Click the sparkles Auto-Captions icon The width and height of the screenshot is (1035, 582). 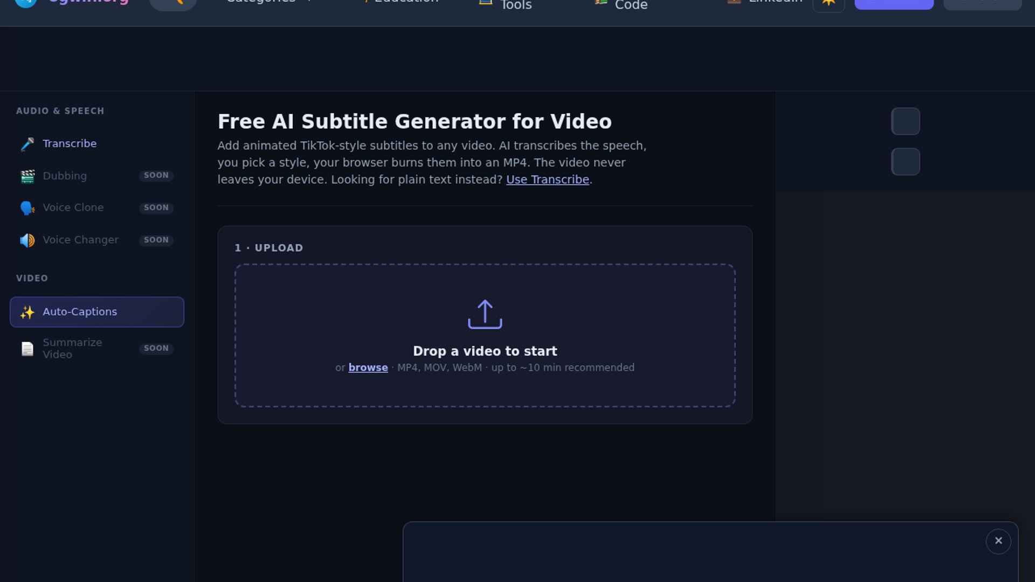[27, 312]
